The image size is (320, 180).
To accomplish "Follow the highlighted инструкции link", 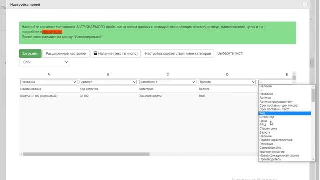I will click(x=52, y=32).
